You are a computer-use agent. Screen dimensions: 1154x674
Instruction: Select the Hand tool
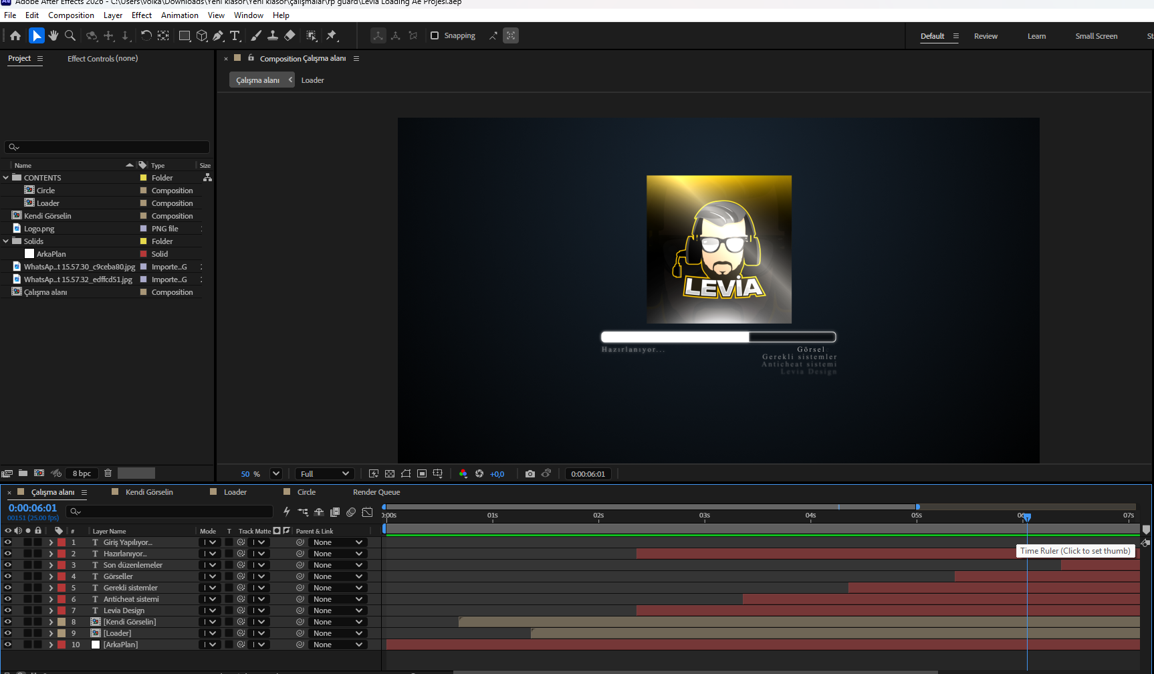click(x=53, y=35)
